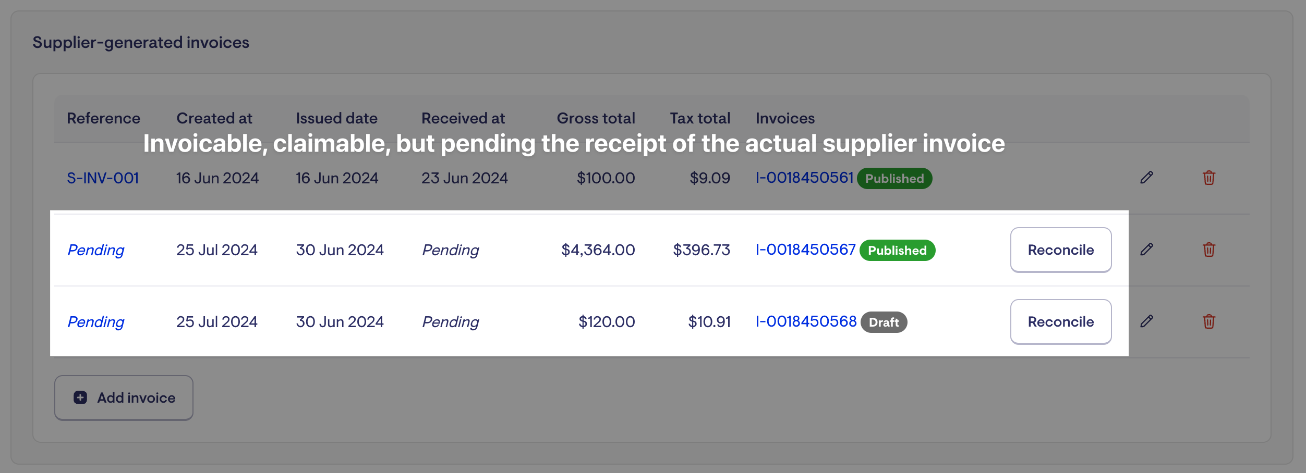Viewport: 1306px width, 473px height.
Task: Open the S-INV-001 reference link
Action: (103, 178)
